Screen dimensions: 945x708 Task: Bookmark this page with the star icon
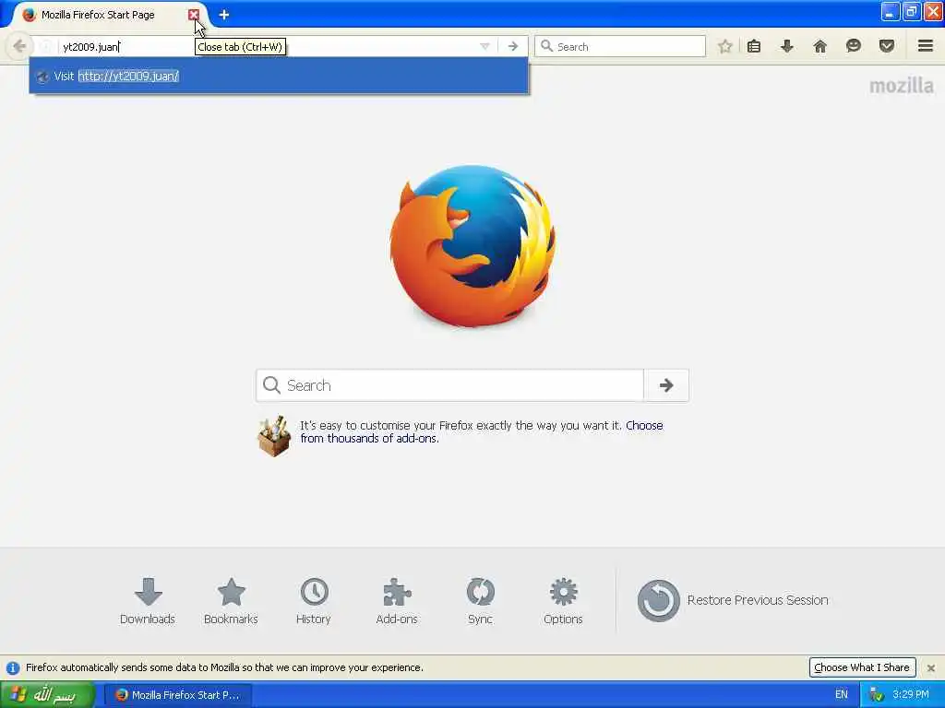[725, 46]
